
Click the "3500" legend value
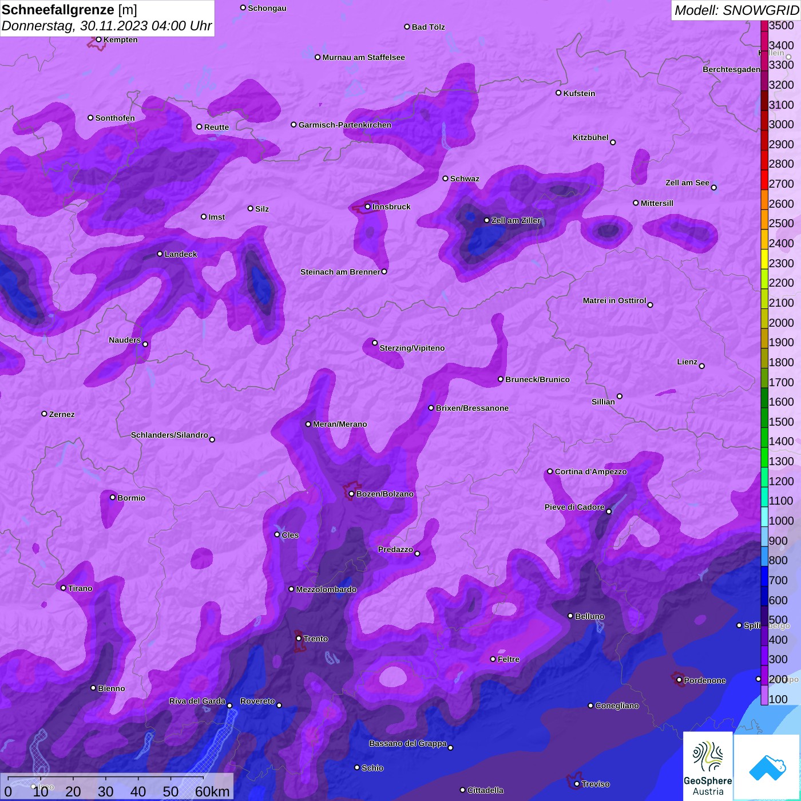click(x=781, y=25)
